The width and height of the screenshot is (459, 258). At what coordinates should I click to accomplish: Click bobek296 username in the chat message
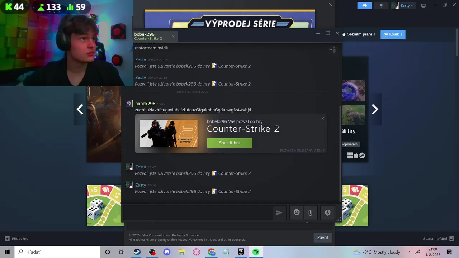145,104
